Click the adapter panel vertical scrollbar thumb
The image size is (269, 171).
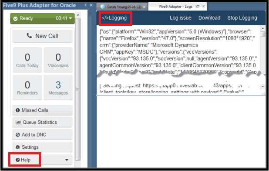(78, 89)
